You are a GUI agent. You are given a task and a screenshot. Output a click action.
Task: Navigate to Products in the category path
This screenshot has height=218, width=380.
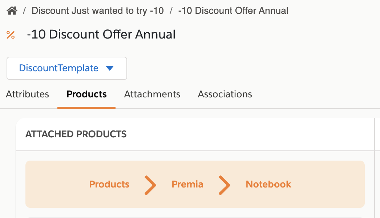tap(109, 184)
